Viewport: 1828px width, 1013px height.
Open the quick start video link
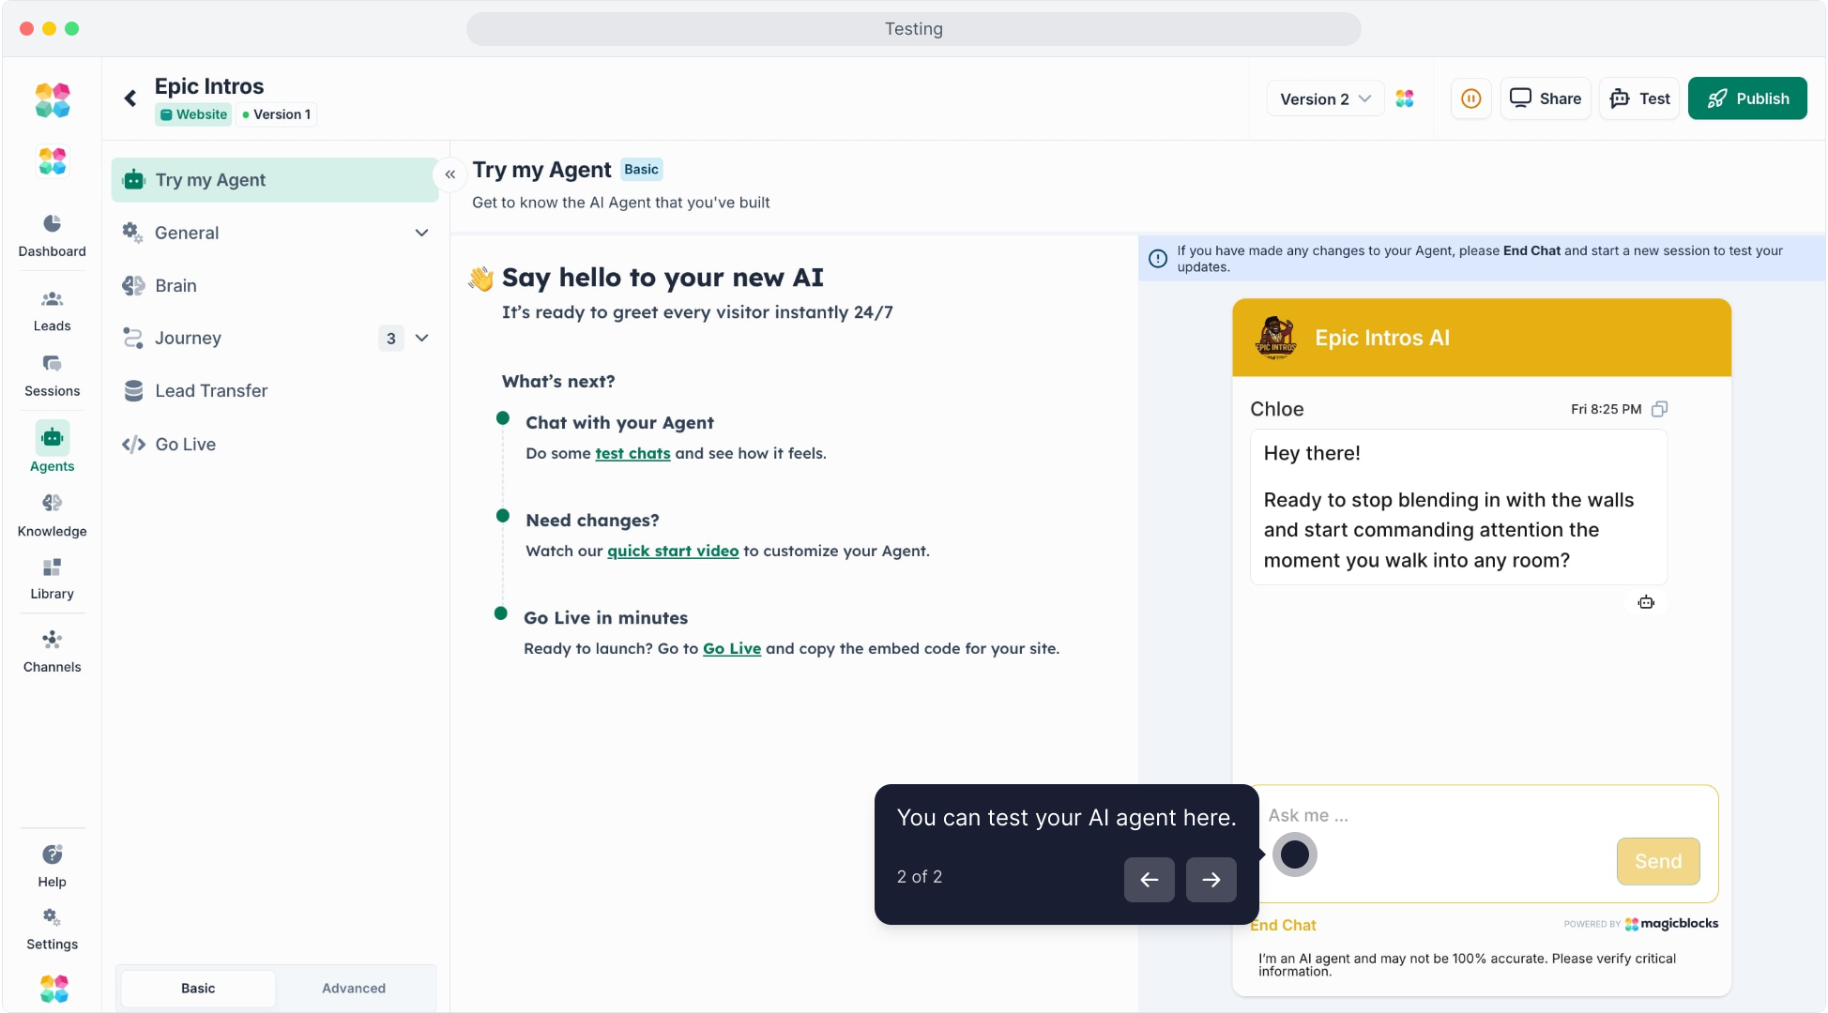tap(673, 551)
